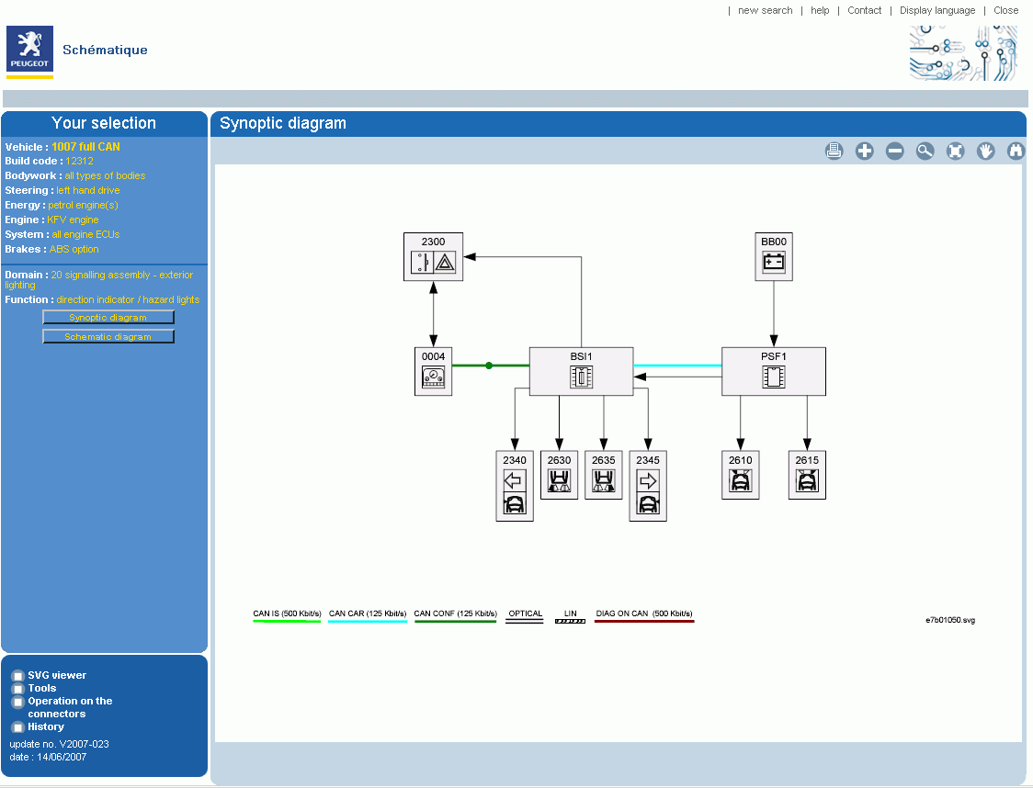Click the LIN legend entry
The image size is (1033, 788).
click(571, 615)
